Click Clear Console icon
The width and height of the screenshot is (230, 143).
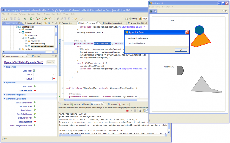click(140, 111)
